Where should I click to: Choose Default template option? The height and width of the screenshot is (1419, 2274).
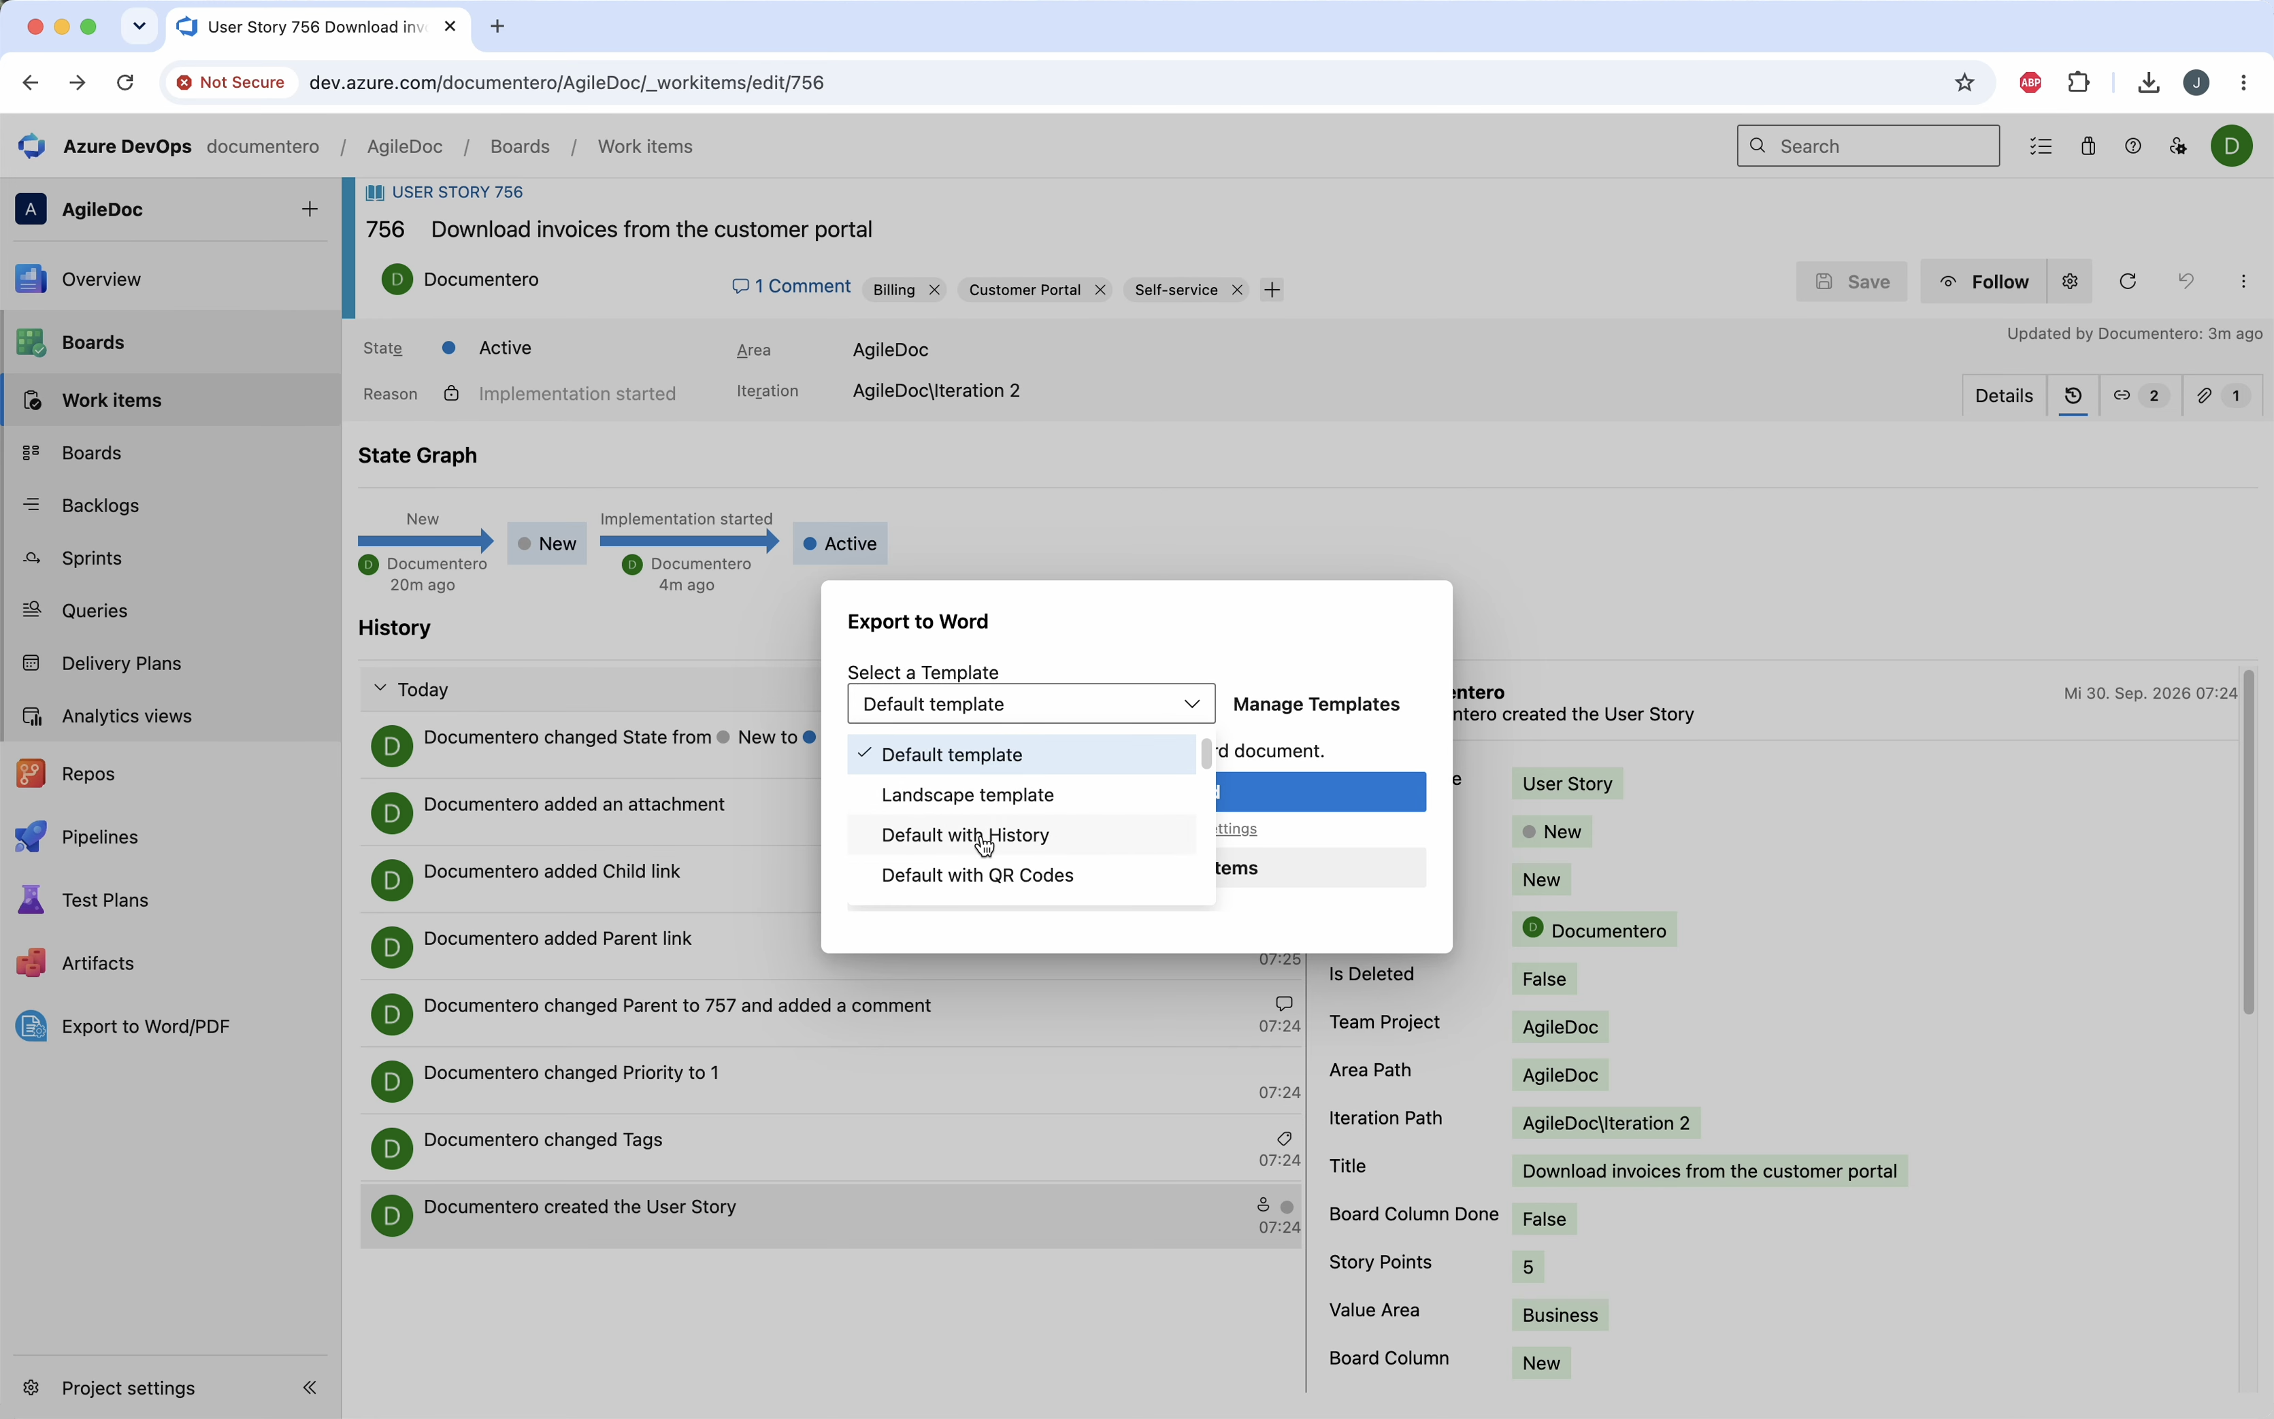1021,754
